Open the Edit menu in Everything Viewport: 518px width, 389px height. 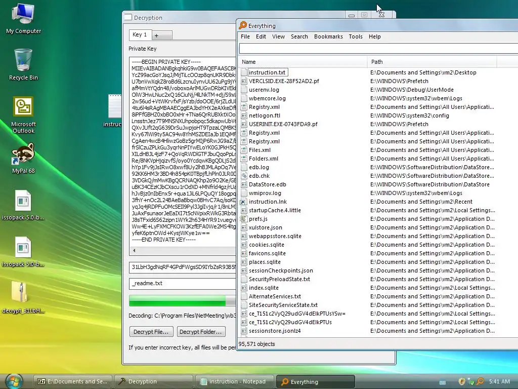261,36
